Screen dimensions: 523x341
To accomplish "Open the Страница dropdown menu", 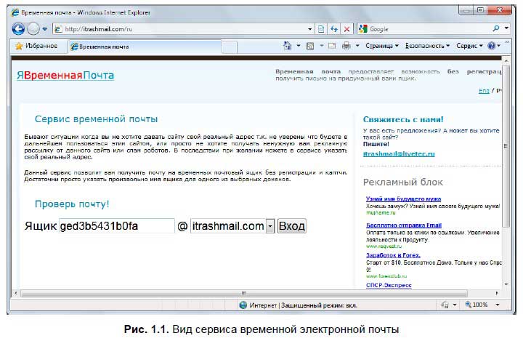I will pyautogui.click(x=381, y=46).
